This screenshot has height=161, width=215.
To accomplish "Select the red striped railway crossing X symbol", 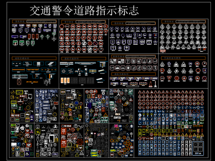I will point(163,51).
